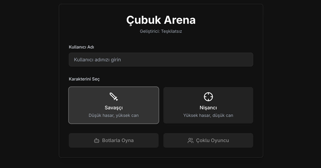
Task: Click the sword icon on Savaşçı card
Action: point(114,97)
